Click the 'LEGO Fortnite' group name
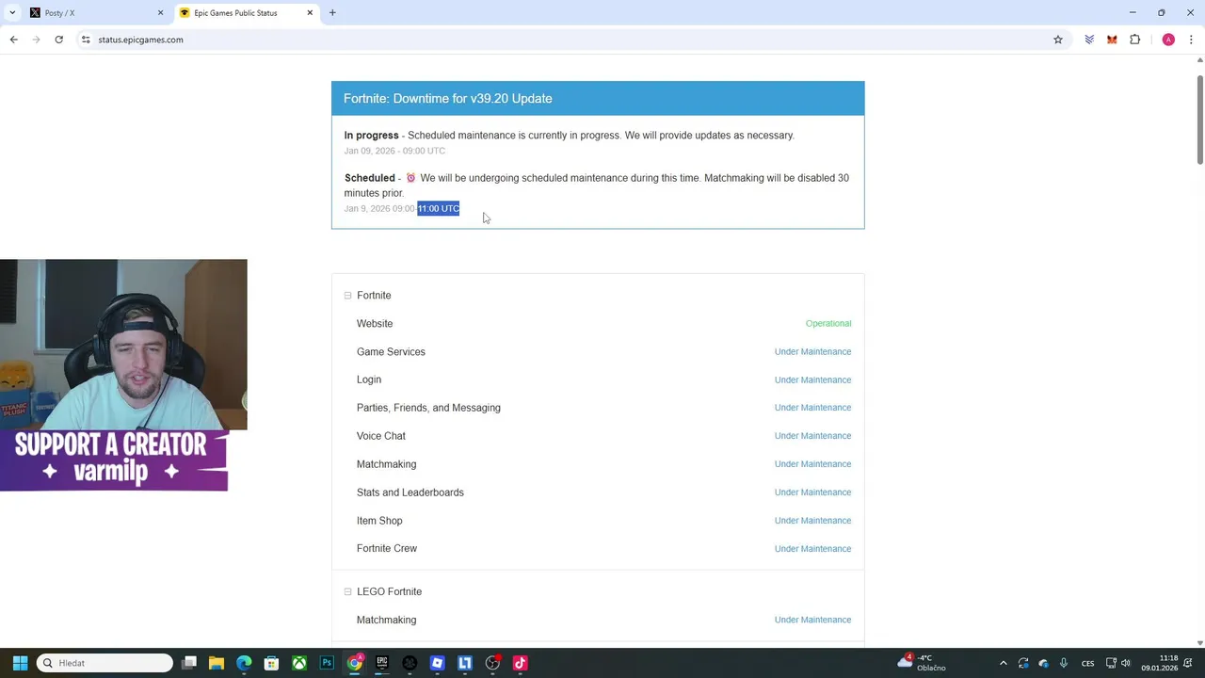Viewport: 1205px width, 678px height. pos(389,592)
